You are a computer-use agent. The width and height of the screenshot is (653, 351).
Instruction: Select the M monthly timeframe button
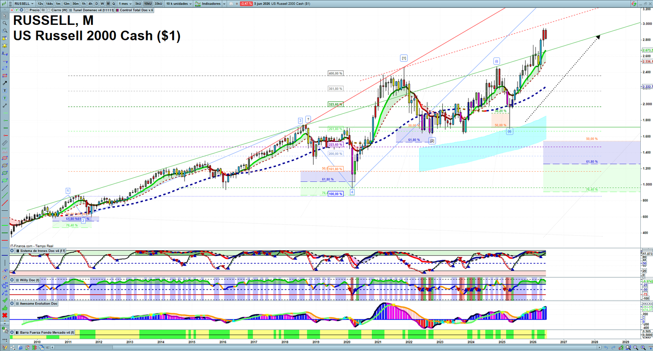pyautogui.click(x=108, y=4)
